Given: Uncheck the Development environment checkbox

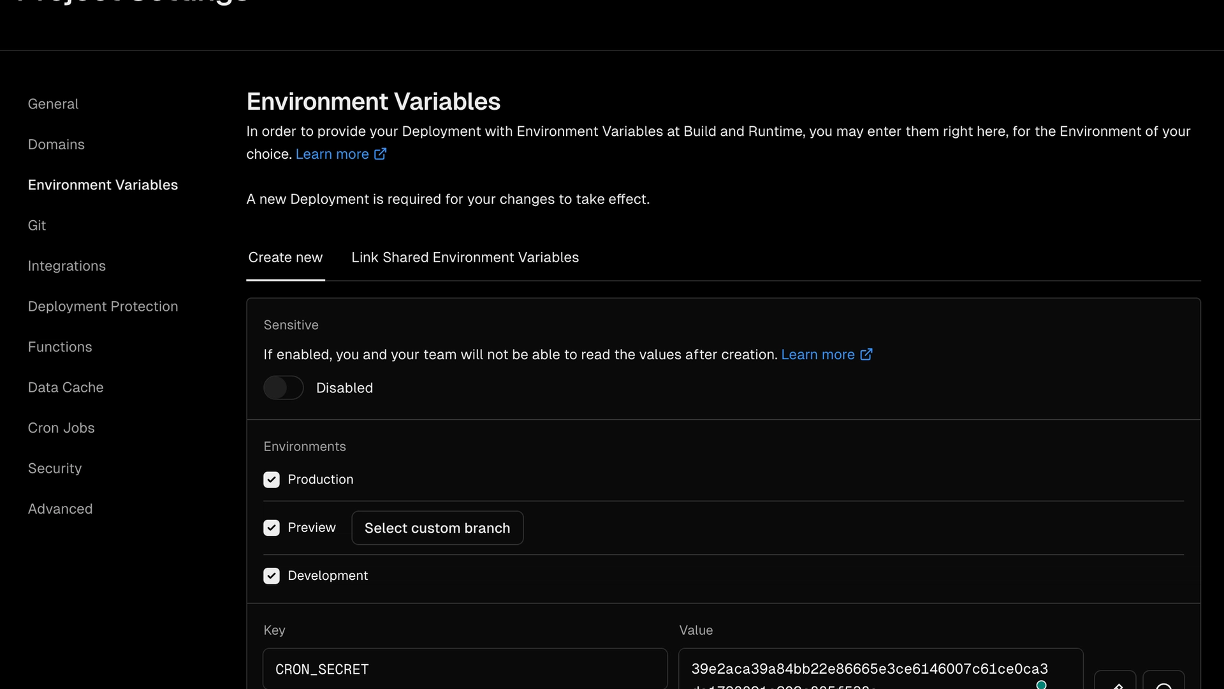Looking at the screenshot, I should (272, 576).
